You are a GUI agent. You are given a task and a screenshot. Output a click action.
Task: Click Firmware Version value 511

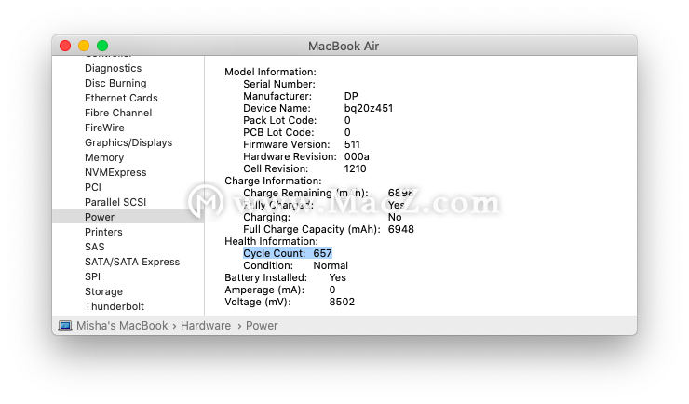[352, 144]
